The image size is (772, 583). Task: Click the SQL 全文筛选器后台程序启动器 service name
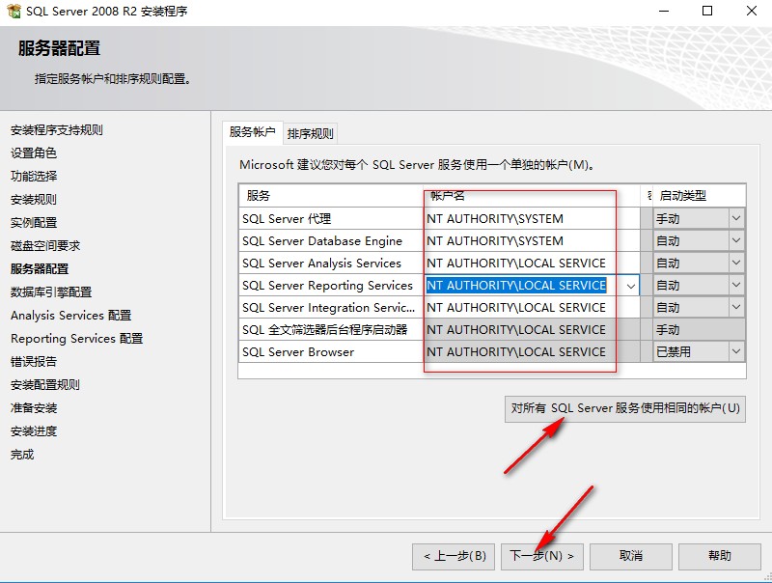point(325,329)
